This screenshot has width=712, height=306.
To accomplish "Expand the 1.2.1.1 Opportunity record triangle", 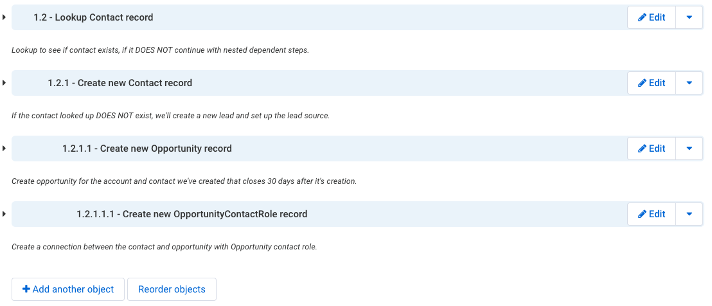I will click(4, 148).
